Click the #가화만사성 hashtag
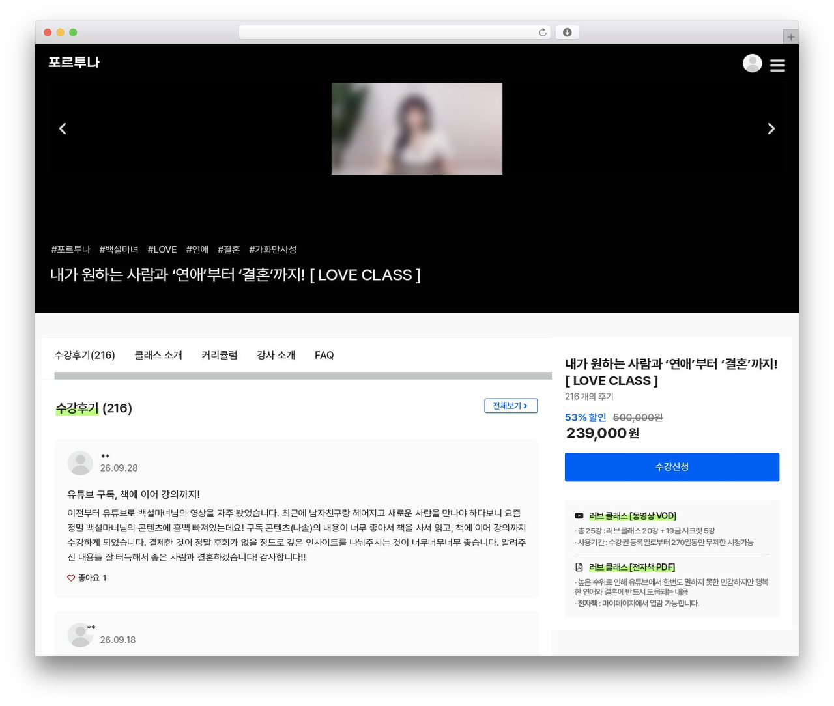The image size is (834, 706). [272, 249]
